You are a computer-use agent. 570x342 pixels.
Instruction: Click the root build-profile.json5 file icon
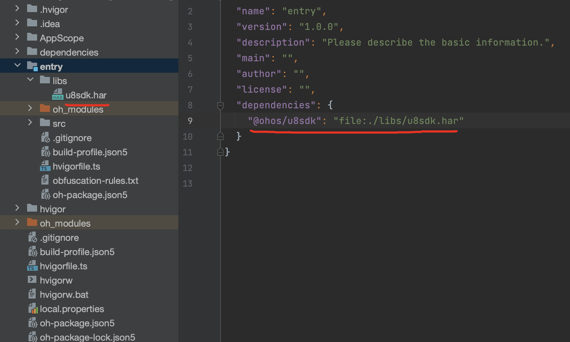pyautogui.click(x=32, y=251)
